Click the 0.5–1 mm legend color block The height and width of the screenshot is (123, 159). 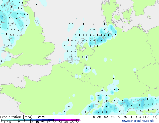(x=10, y=120)
